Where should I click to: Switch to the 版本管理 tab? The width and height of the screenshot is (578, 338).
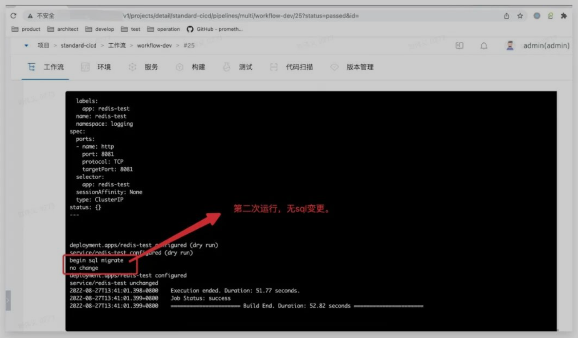(x=352, y=67)
